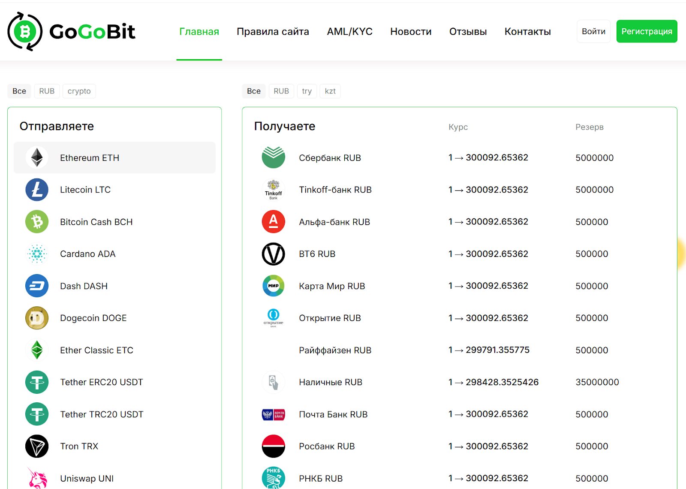686x489 pixels.
Task: Click Сбербанк reserve 5000000
Action: point(595,158)
